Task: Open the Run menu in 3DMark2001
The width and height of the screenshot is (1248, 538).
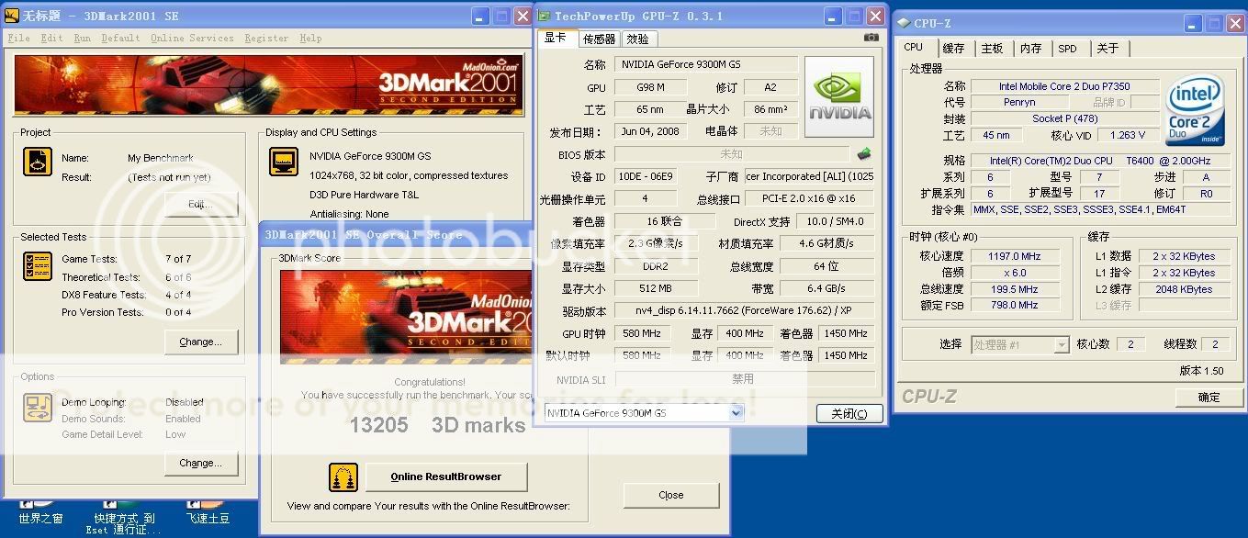Action: click(x=83, y=38)
